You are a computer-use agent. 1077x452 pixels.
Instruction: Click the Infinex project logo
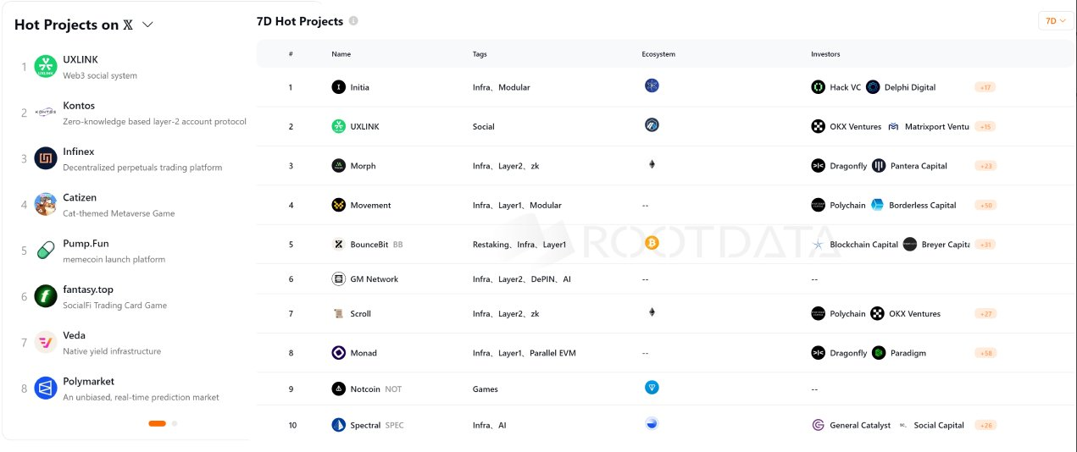(x=46, y=158)
